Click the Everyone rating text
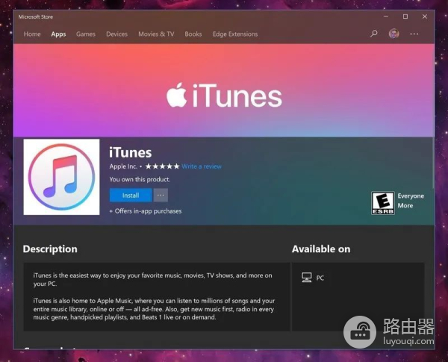This screenshot has width=448, height=362. coord(411,196)
